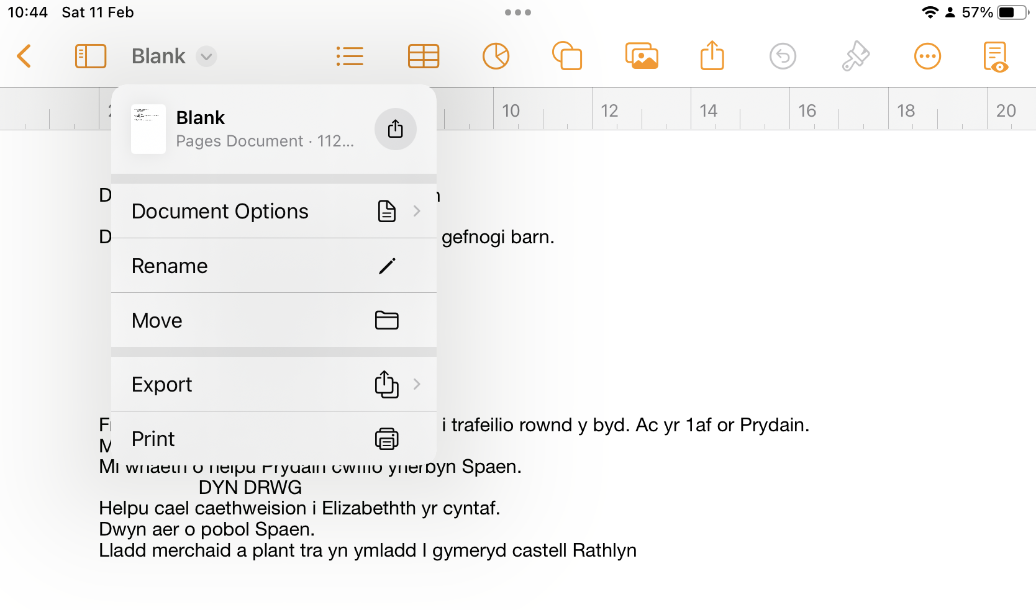This screenshot has height=610, width=1036.
Task: Open the Format paintbrush panel
Action: (855, 56)
